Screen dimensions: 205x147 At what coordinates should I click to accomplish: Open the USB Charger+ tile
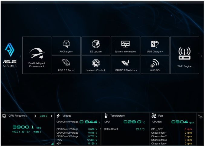(x=155, y=46)
